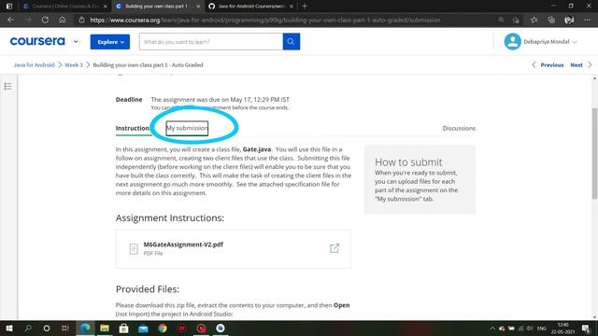Click the user avatar icon beside Debapriya Mondal
This screenshot has width=598, height=336.
512,41
